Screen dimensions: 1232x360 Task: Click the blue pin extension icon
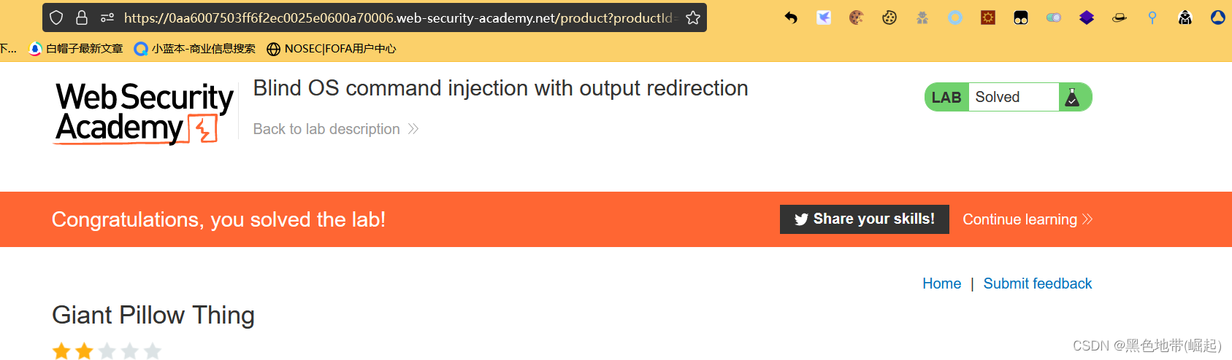point(1152,17)
